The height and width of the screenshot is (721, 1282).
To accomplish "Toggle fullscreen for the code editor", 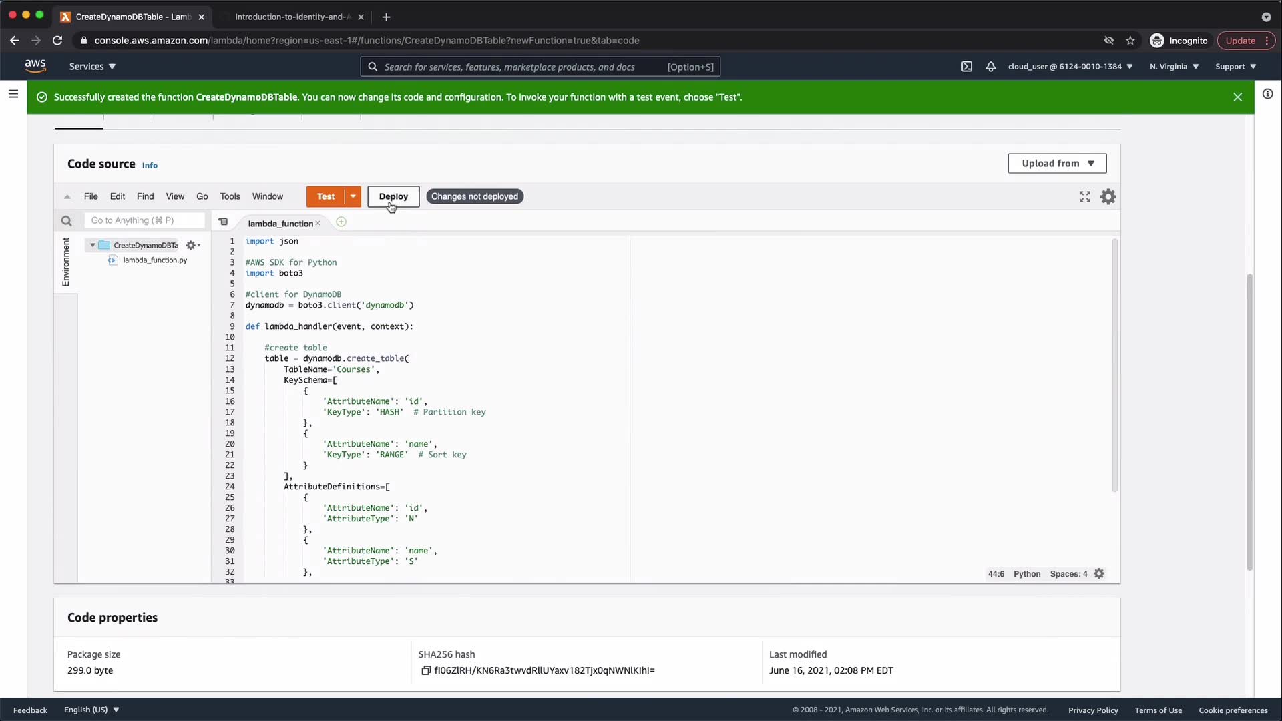I will click(1084, 196).
